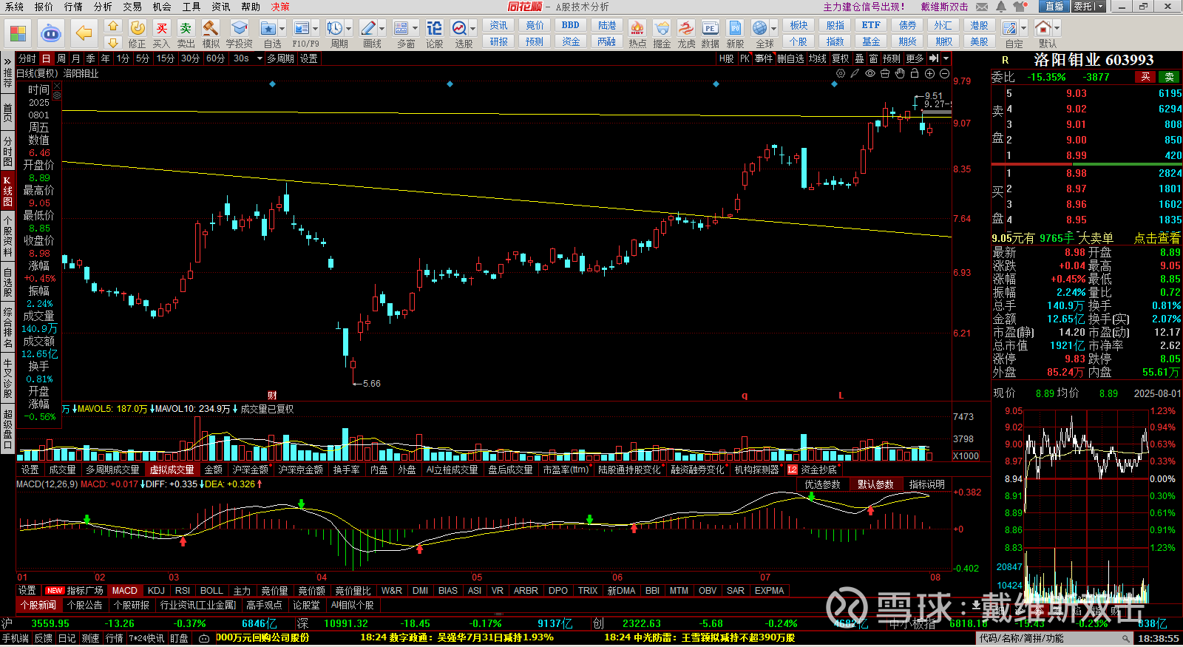Screen dimensions: 1183x647
Task: Expand the 画线 dropdown arrow
Action: click(x=382, y=29)
